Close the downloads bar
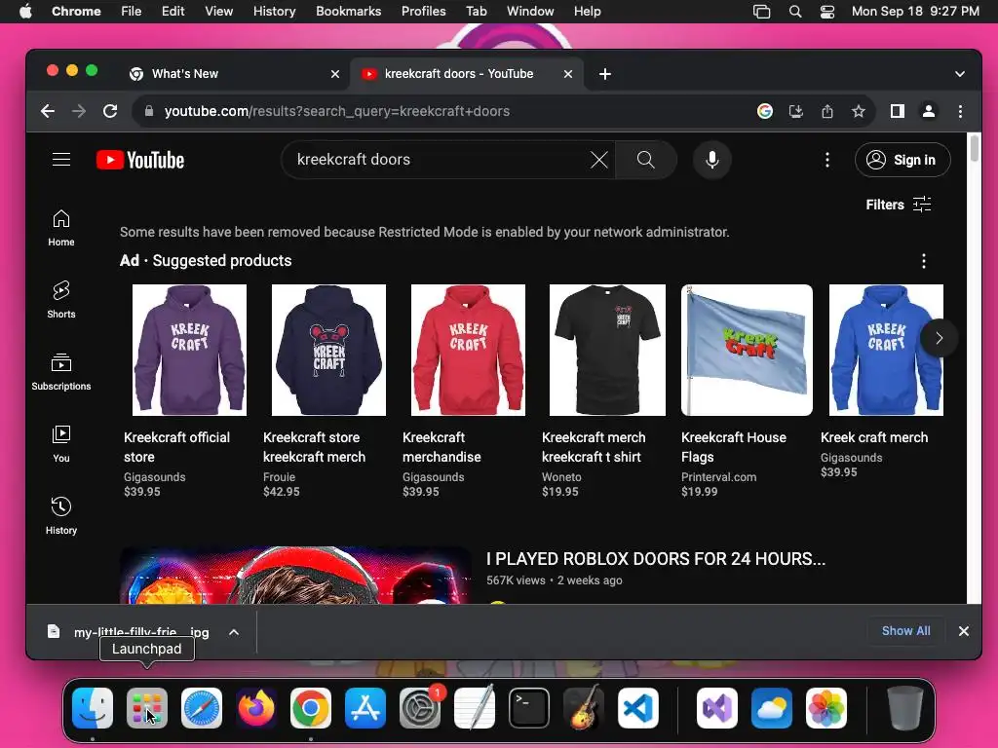This screenshot has width=998, height=748. 964,631
